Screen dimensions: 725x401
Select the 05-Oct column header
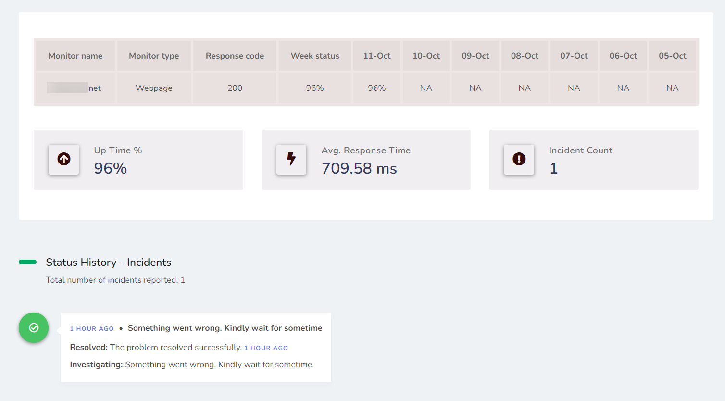tap(673, 56)
